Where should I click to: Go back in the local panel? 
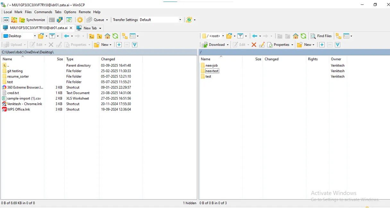66,36
